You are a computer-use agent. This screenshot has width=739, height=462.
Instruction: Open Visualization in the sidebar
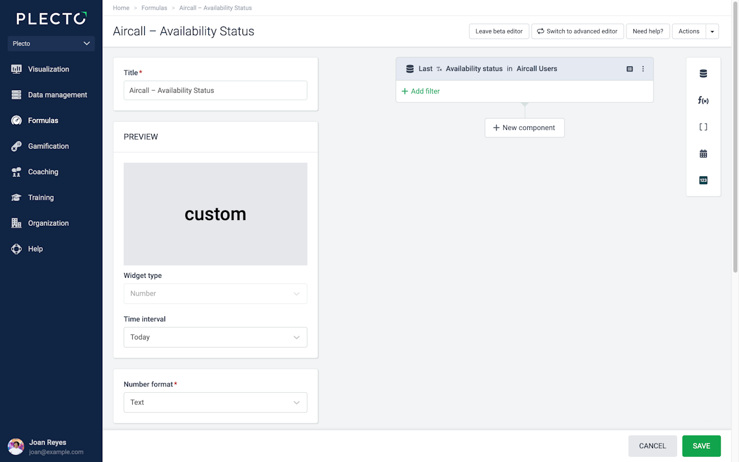(48, 69)
